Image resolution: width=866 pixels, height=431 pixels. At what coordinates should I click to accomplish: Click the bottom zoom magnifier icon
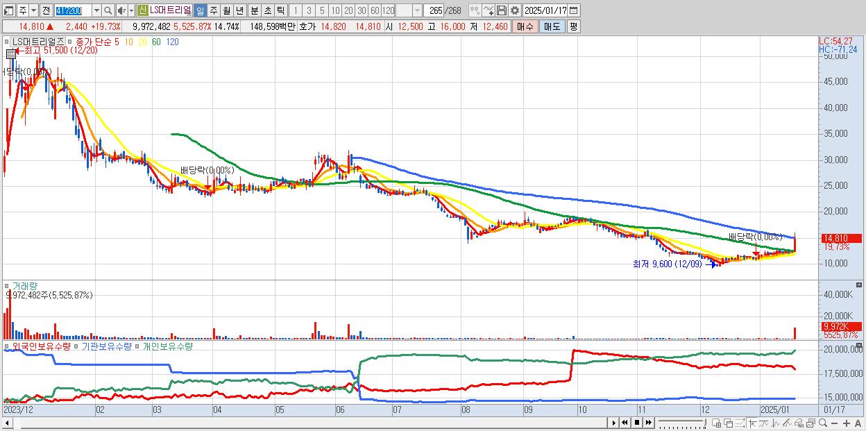click(x=823, y=423)
